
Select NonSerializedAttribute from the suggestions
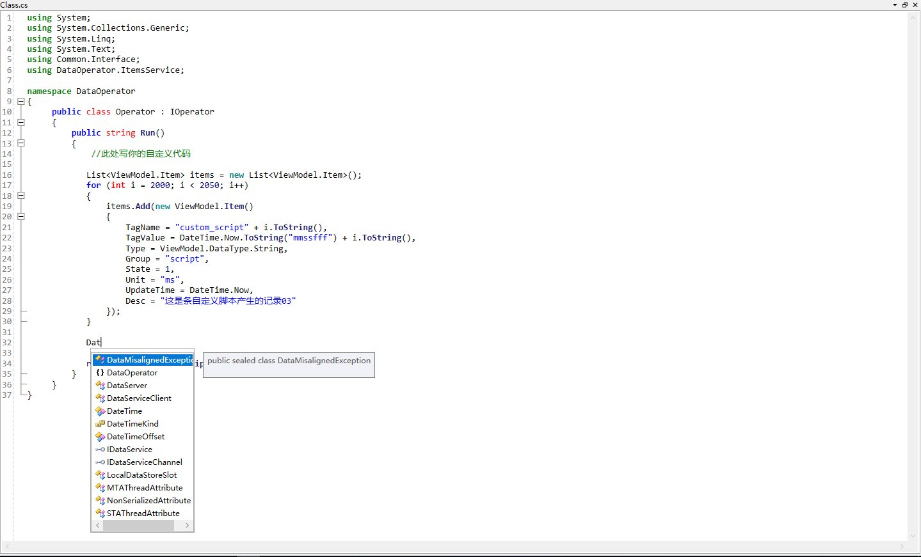click(x=143, y=501)
